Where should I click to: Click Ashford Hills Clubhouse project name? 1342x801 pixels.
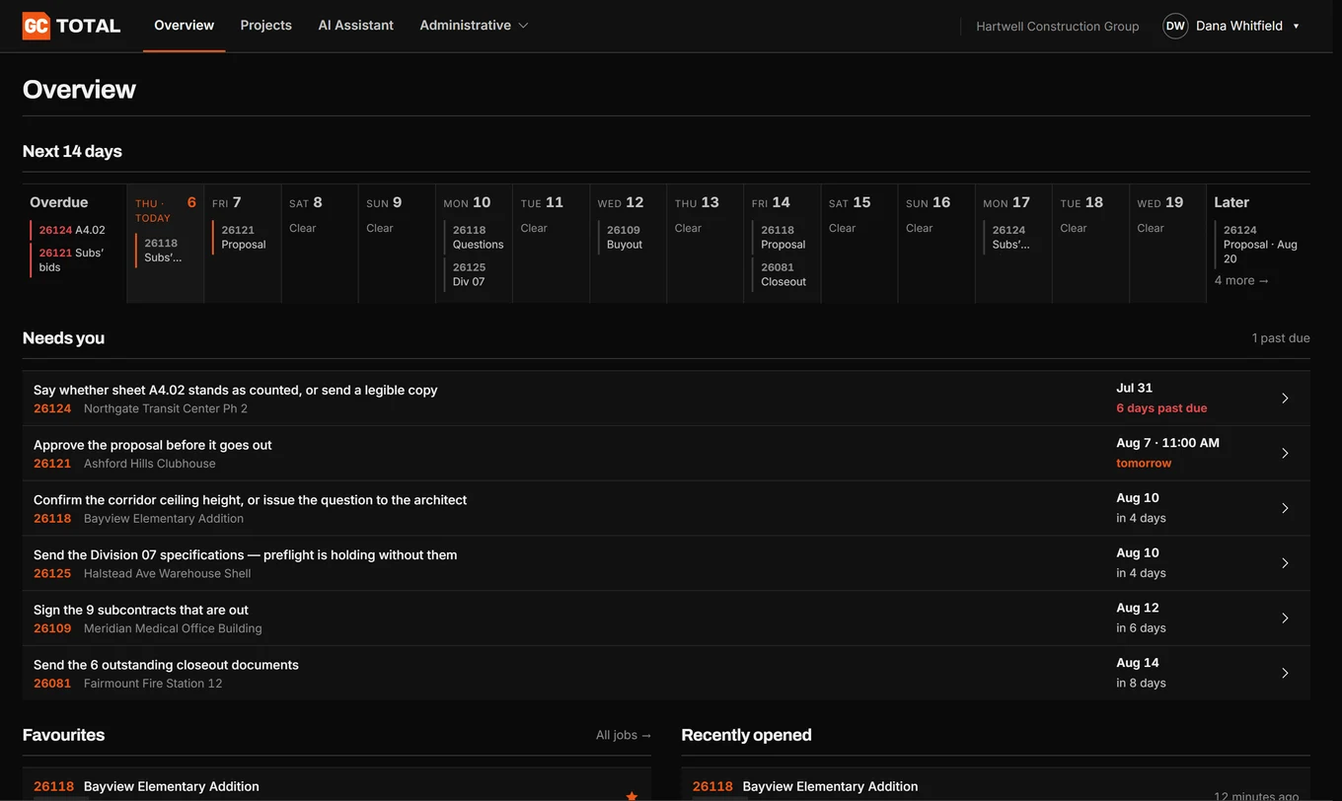[150, 464]
